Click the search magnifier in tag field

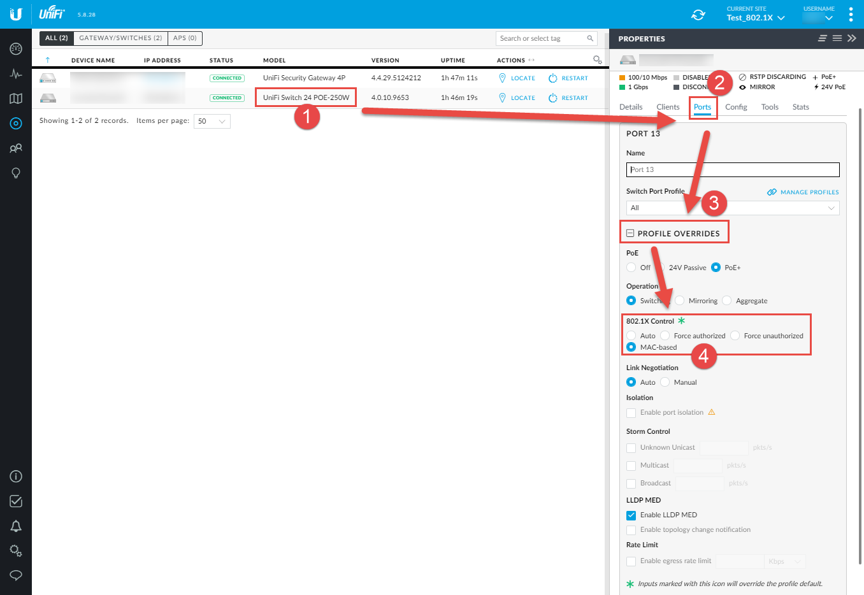click(590, 38)
